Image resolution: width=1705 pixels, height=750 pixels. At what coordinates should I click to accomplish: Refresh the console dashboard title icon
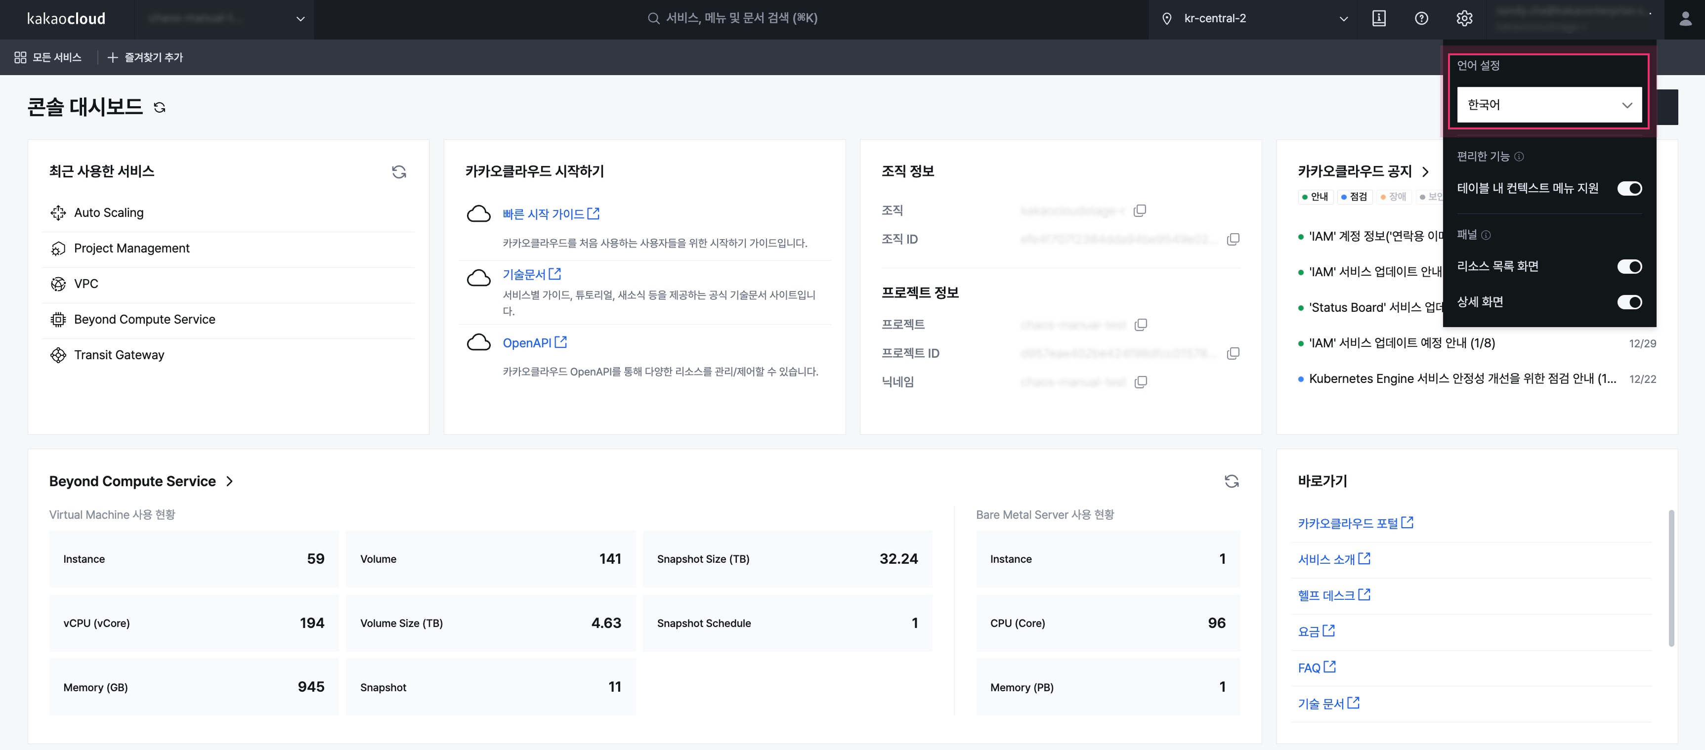point(160,107)
